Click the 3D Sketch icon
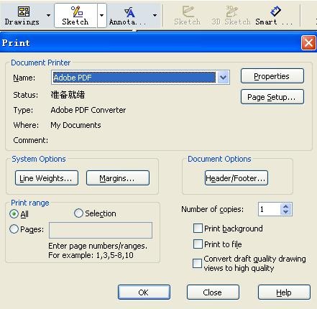The width and height of the screenshot is (317, 309). (x=231, y=11)
